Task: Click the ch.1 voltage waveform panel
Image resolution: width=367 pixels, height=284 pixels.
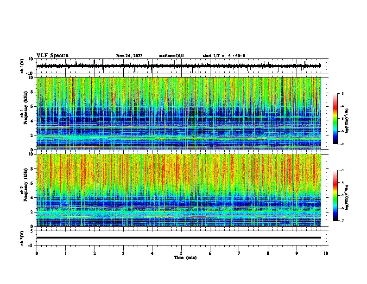Action: (x=181, y=66)
